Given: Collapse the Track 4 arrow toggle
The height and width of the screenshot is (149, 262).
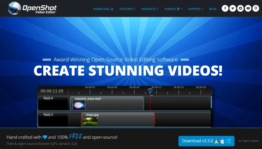Looking at the screenshot, I should pyautogui.click(x=40, y=98).
